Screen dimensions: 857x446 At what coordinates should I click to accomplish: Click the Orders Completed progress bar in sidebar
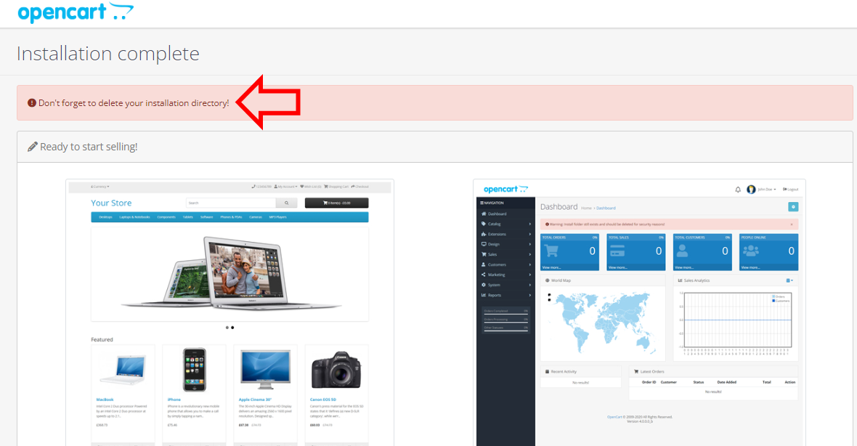[505, 313]
